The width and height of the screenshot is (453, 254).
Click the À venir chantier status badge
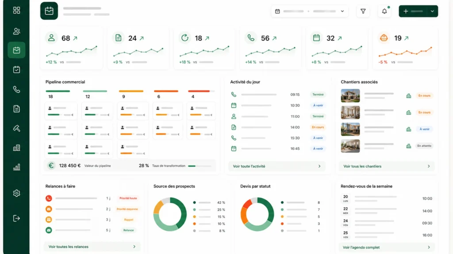(424, 129)
